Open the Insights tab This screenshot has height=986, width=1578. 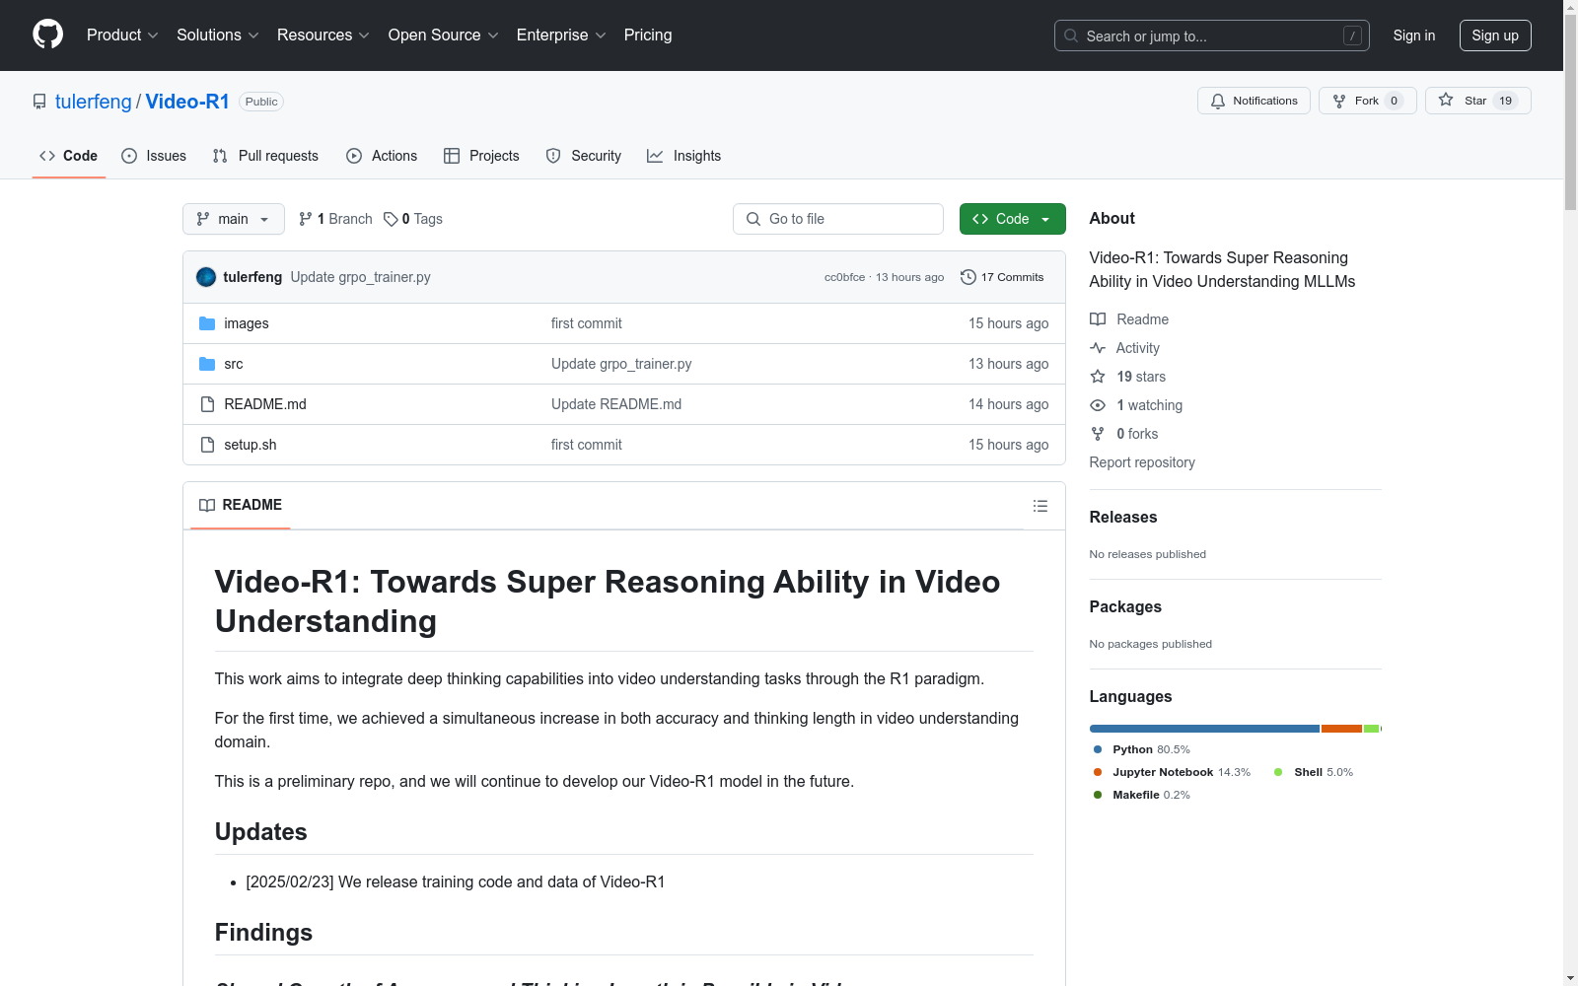click(684, 156)
